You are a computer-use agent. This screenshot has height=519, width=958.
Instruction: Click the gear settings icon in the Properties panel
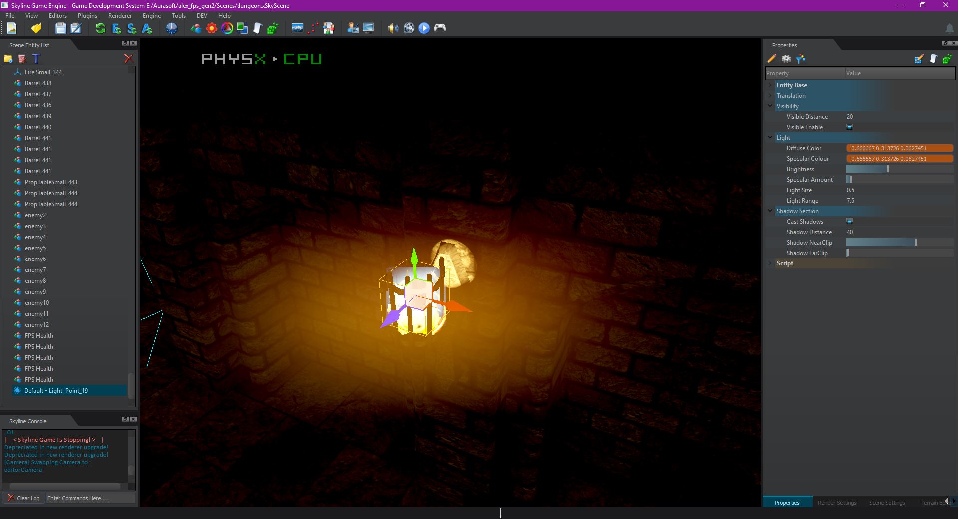coord(786,59)
